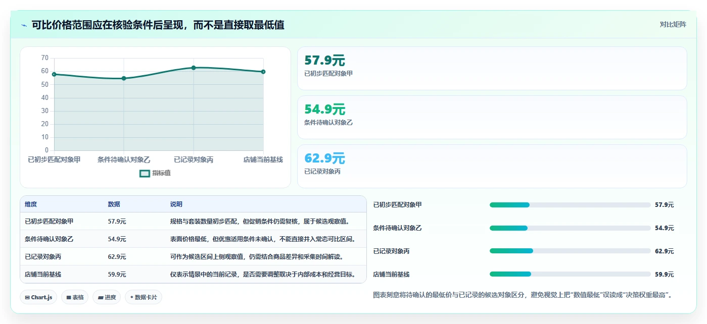707x324 pixels.
Task: Click the chart data point for 店铺当前基线
Action: [x=263, y=72]
